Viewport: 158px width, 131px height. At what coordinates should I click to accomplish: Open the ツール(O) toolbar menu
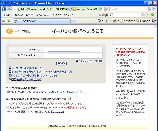(143, 21)
